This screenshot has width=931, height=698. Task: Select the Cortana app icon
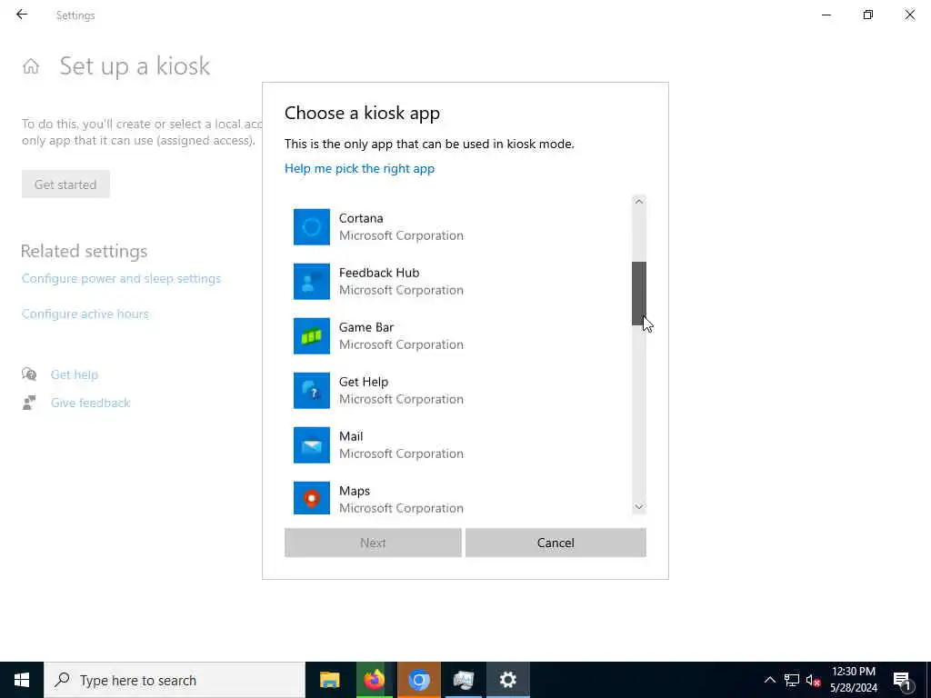click(312, 226)
